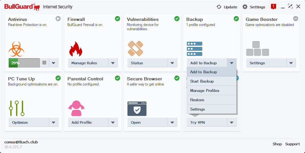Click the Game Booster disabled status indicator
The image size is (305, 153).
coord(296,19)
